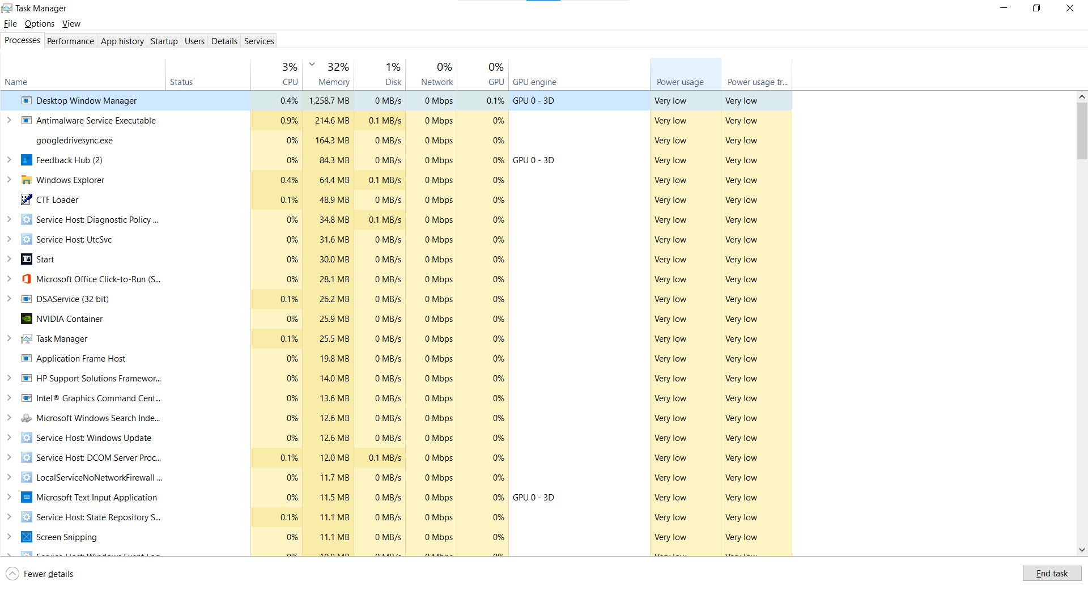
Task: Click the Fewer details arrow icon
Action: tap(12, 574)
